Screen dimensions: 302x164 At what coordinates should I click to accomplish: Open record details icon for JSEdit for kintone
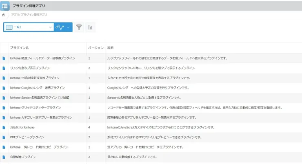pyautogui.click(x=4, y=127)
